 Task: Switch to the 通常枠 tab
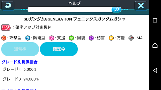[x=20, y=49]
